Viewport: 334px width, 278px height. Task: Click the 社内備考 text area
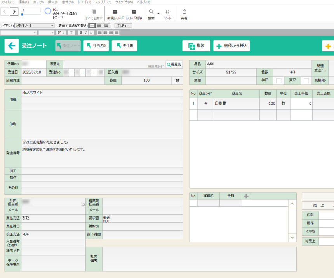click(199, 259)
